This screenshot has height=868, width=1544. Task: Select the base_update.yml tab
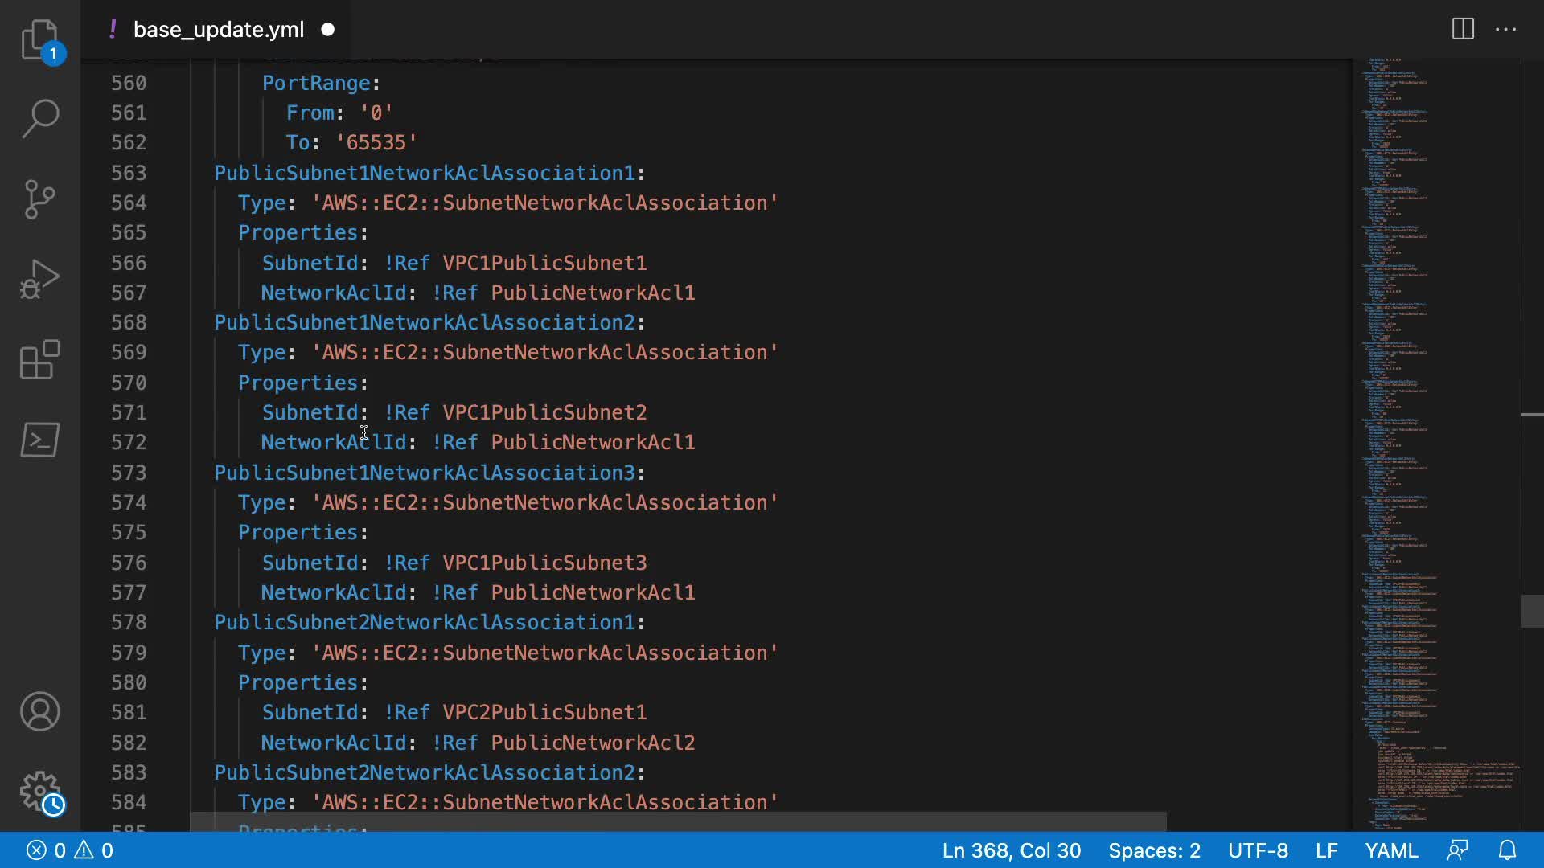(x=218, y=30)
